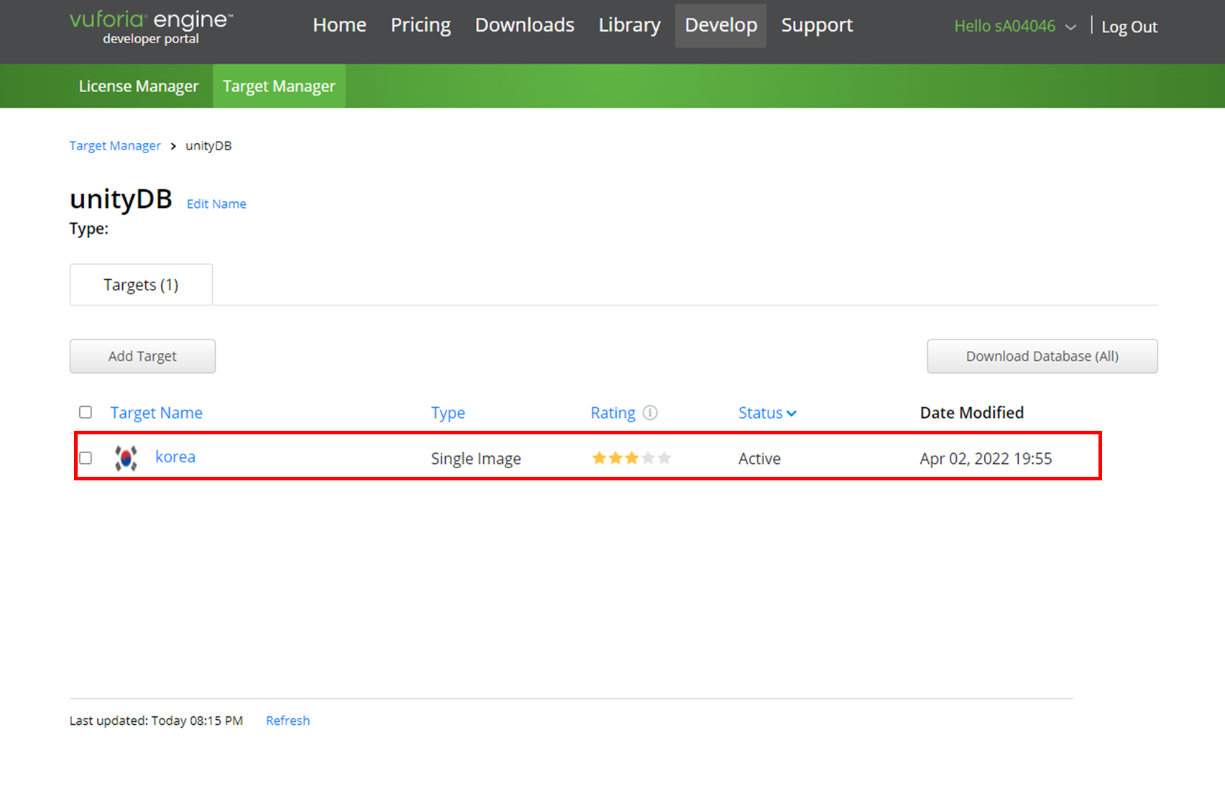The height and width of the screenshot is (809, 1225).
Task: Open the Downloads menu item
Action: click(525, 25)
